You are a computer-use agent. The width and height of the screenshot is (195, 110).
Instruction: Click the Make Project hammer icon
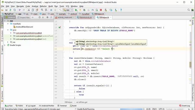pyautogui.click(x=60, y=10)
